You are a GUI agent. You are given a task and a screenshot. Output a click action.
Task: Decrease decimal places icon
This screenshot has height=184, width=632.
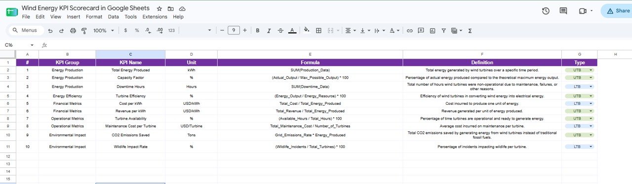point(148,31)
